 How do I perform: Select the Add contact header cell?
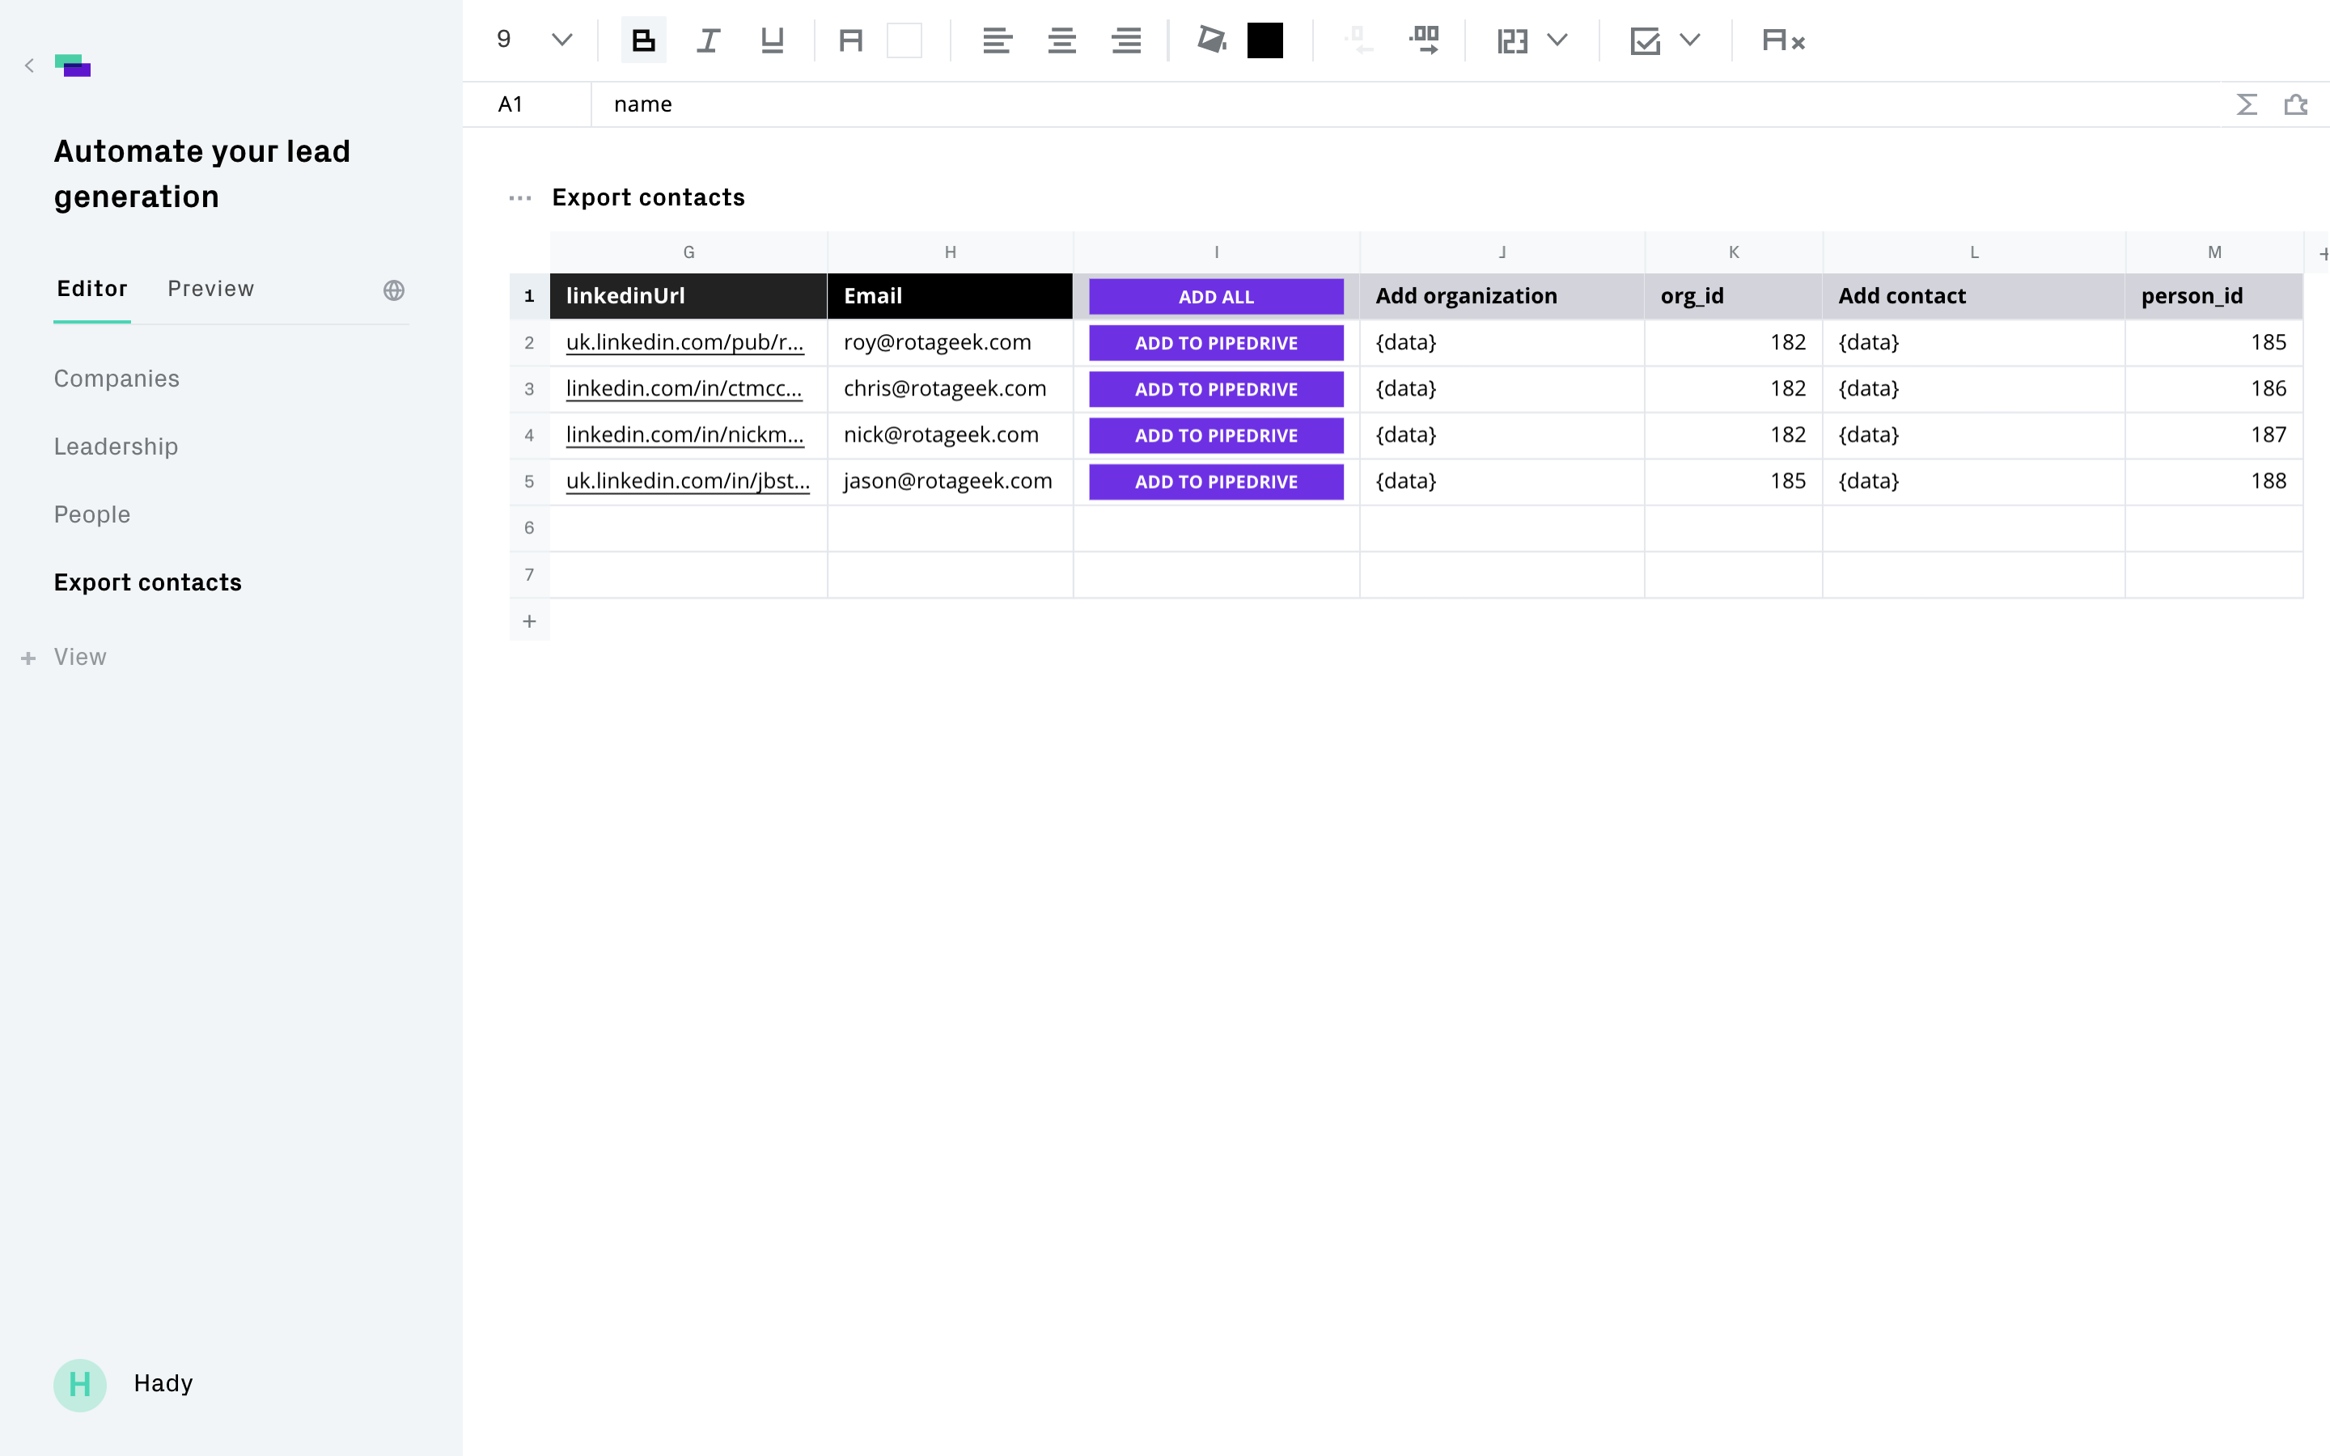point(1974,295)
